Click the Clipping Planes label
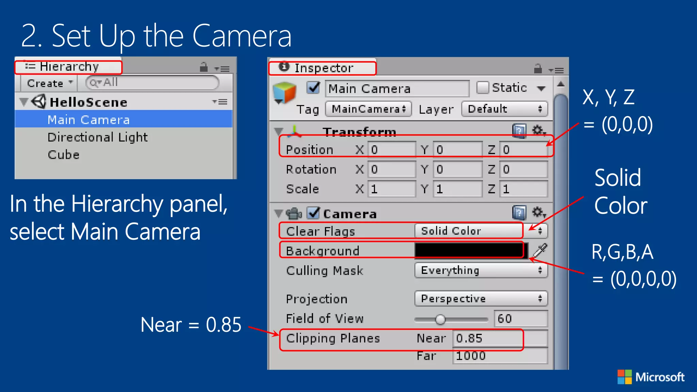 tap(333, 338)
